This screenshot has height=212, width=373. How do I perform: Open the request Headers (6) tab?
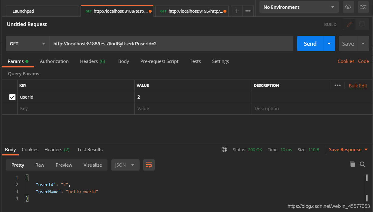92,61
